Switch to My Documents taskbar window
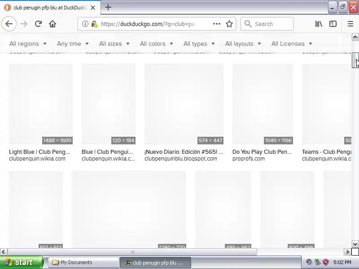This screenshot has width=359, height=269. pos(84,262)
